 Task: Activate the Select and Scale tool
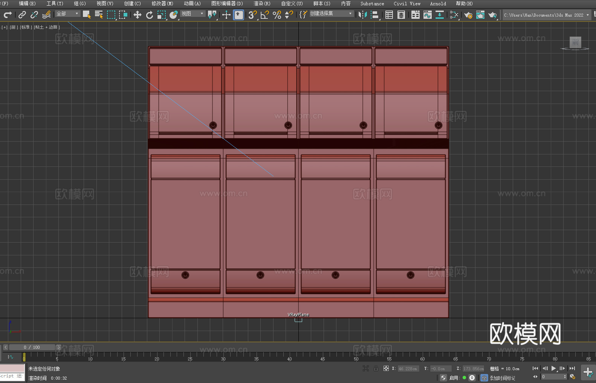(162, 15)
